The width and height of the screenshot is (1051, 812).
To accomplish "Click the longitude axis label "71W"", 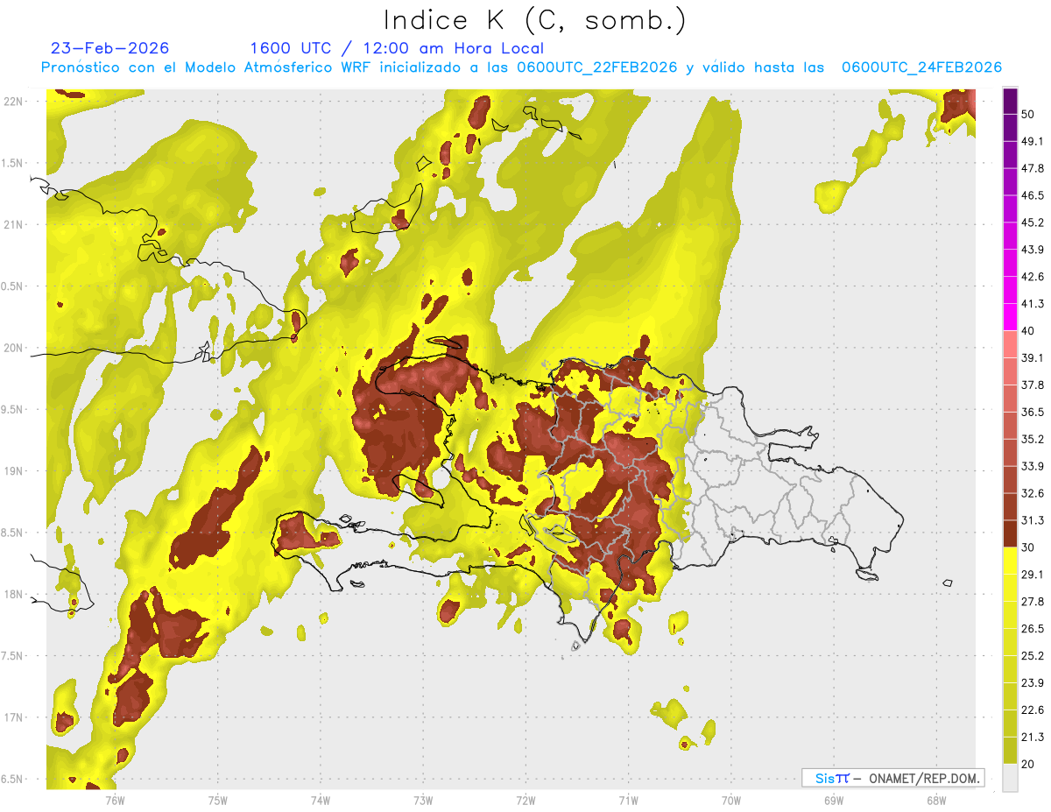I will tap(628, 800).
